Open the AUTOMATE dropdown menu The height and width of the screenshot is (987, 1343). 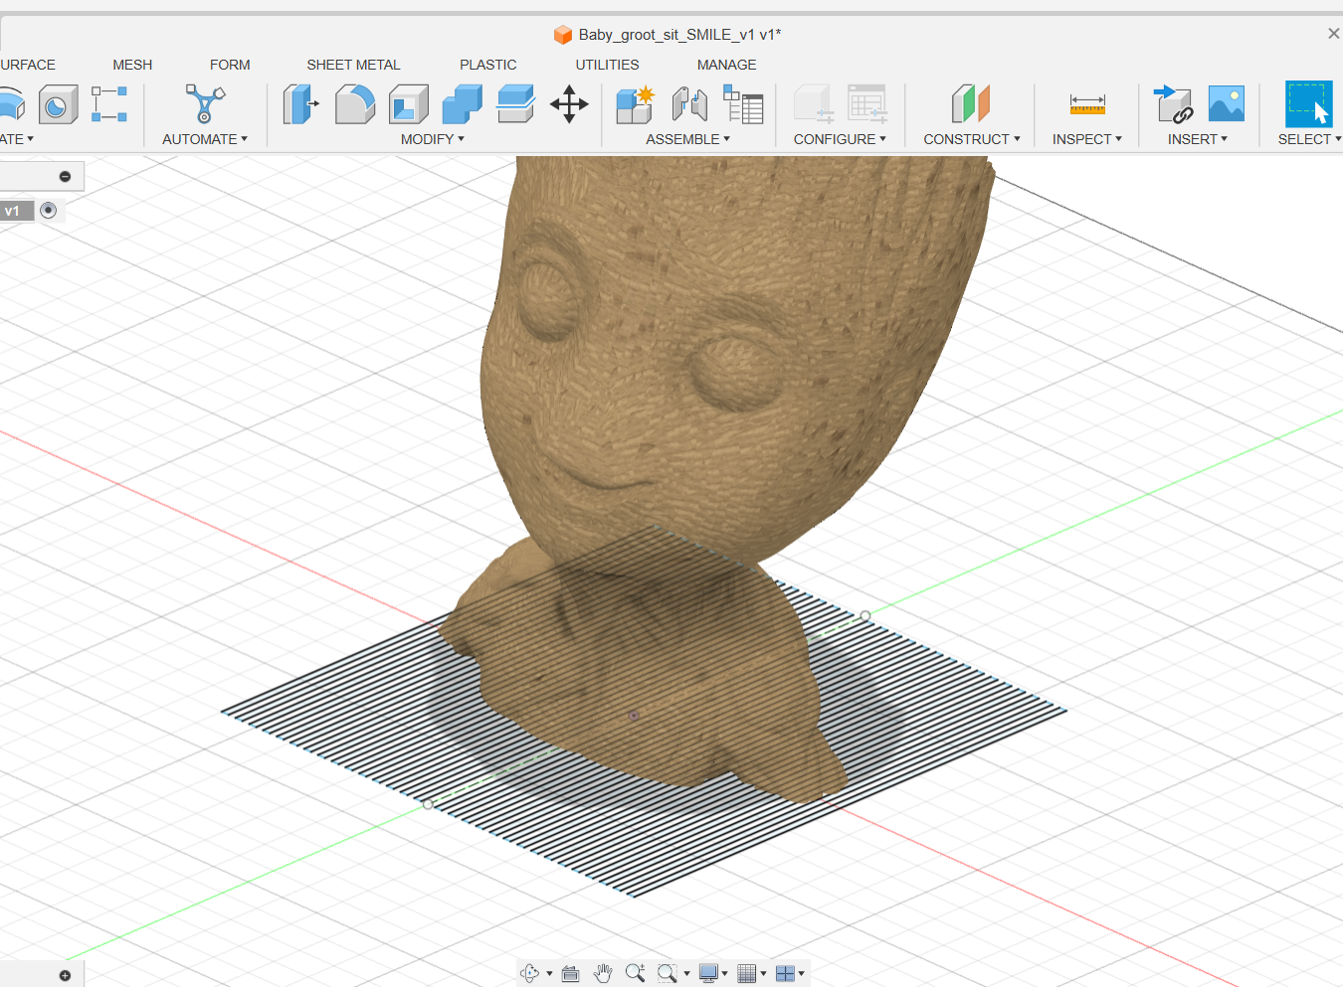point(205,139)
